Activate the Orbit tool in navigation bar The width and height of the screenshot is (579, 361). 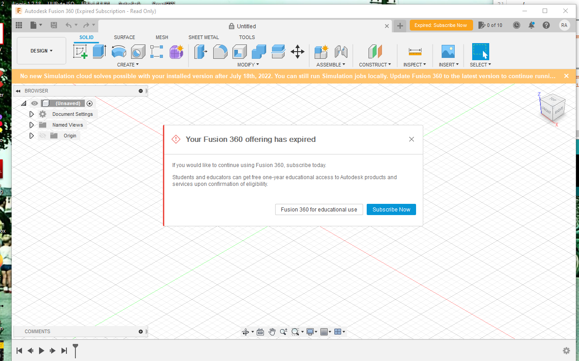[246, 332]
